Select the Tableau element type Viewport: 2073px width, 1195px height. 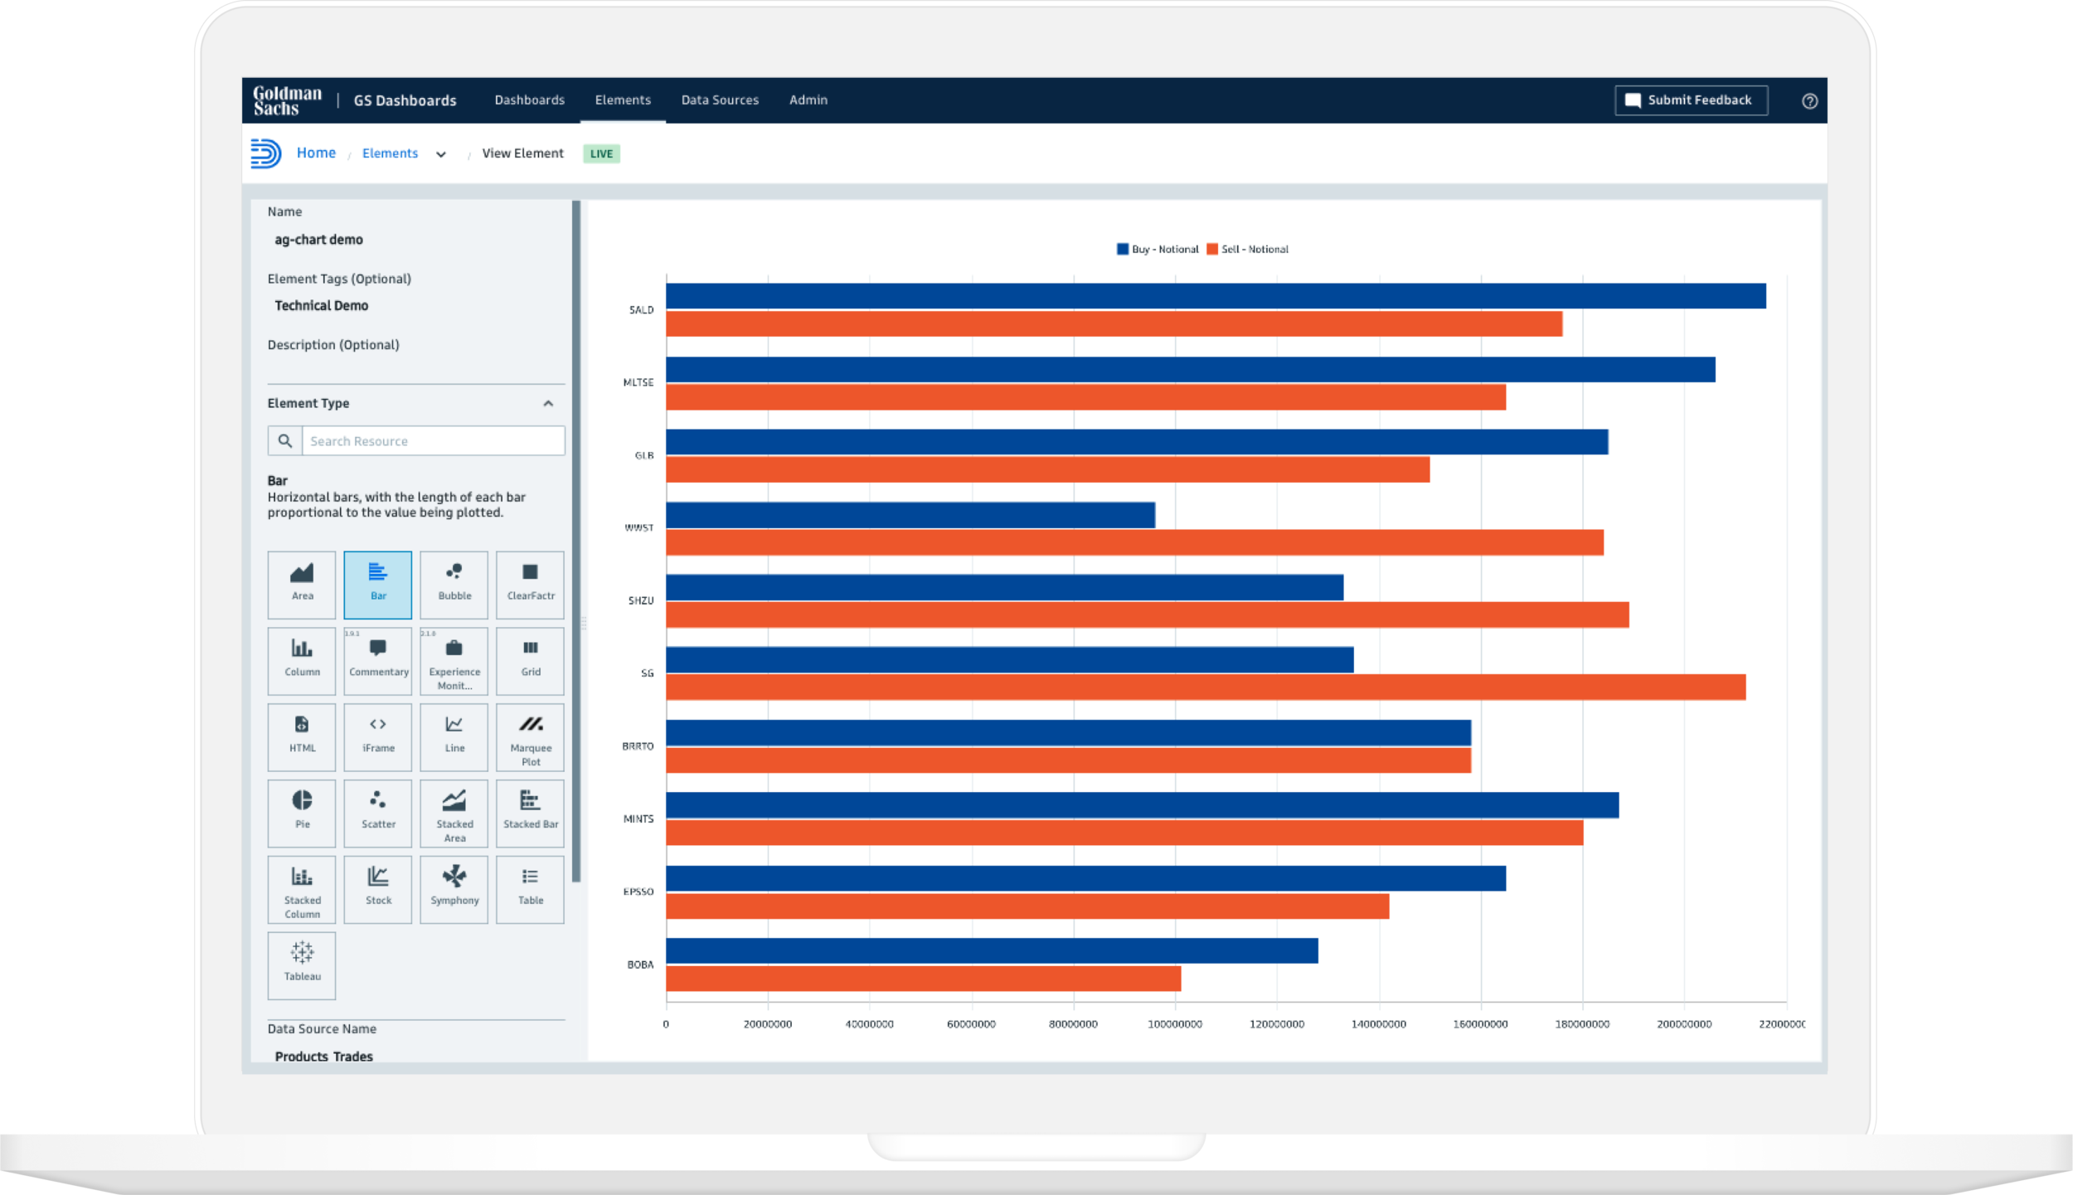(301, 964)
